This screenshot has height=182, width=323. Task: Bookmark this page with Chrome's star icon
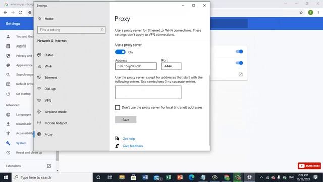(x=301, y=12)
